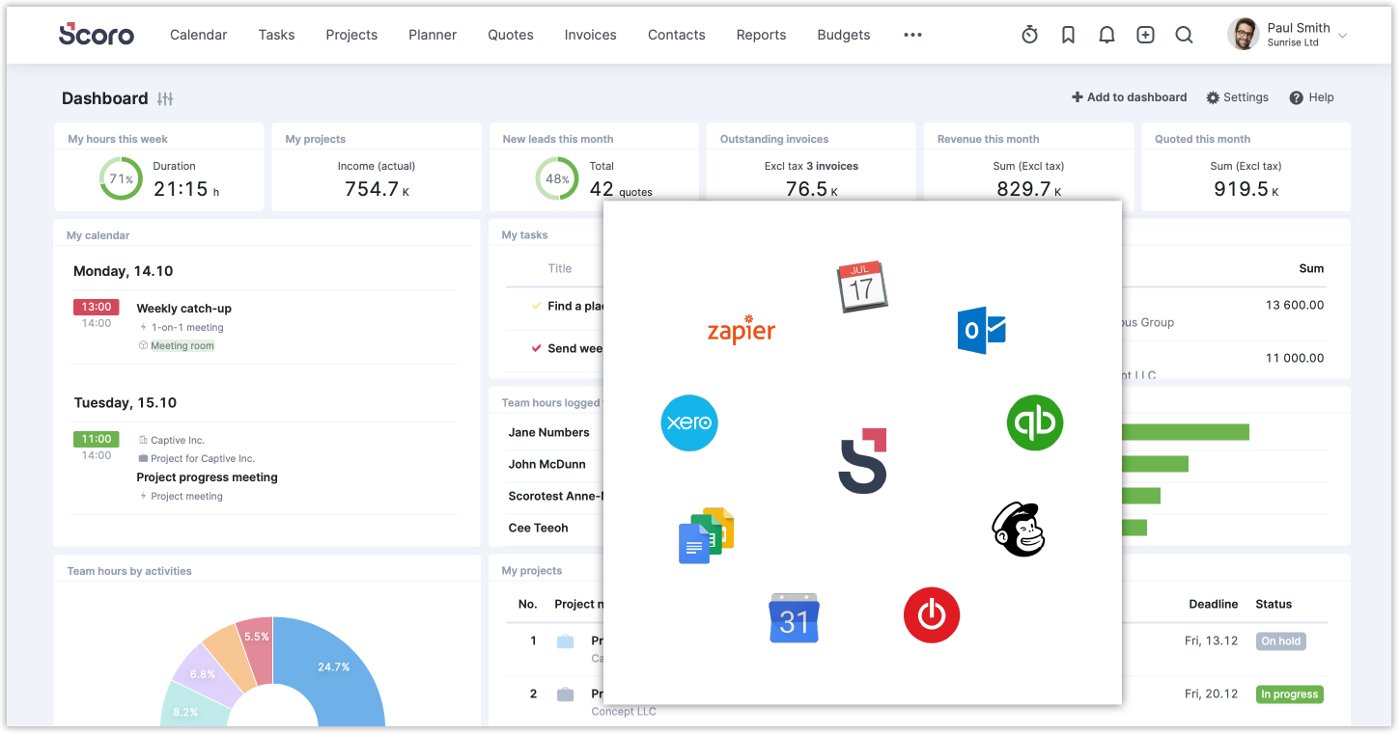
Task: Click the Jane Numbers row
Action: [549, 432]
